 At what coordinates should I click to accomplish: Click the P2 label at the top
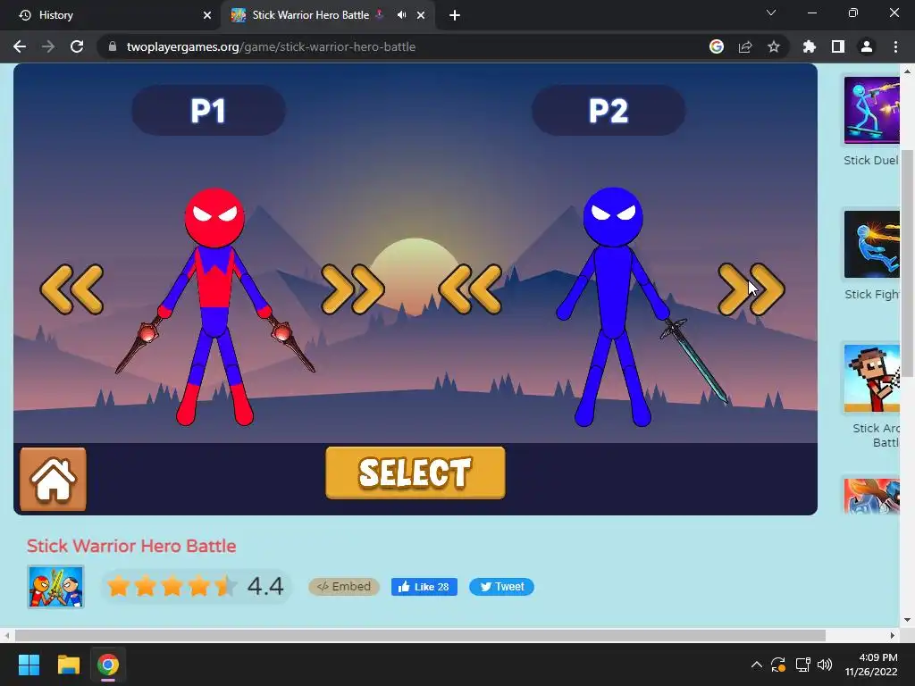[x=608, y=110]
